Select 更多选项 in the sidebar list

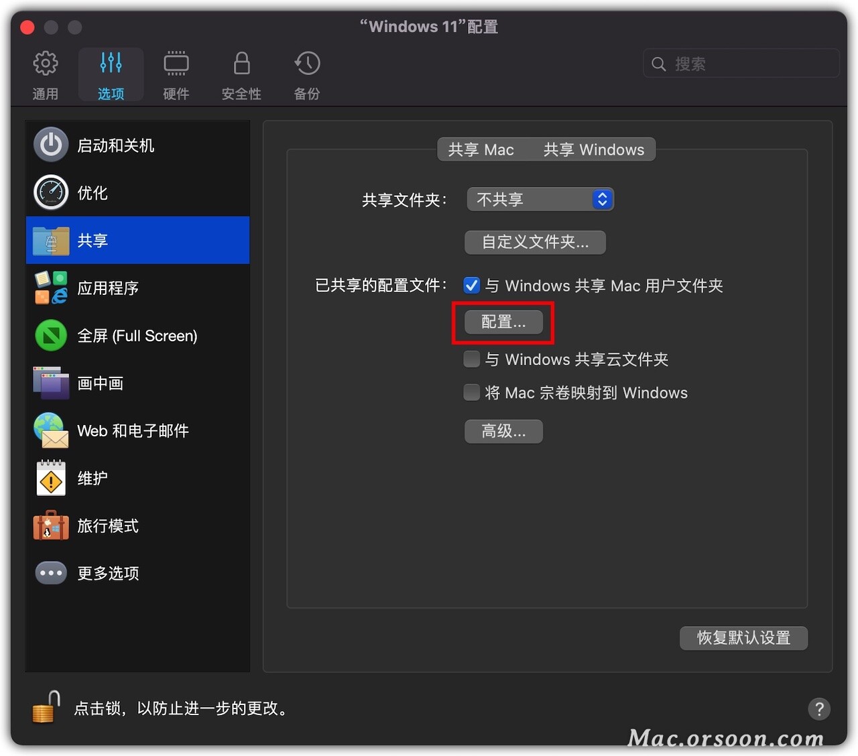point(137,573)
